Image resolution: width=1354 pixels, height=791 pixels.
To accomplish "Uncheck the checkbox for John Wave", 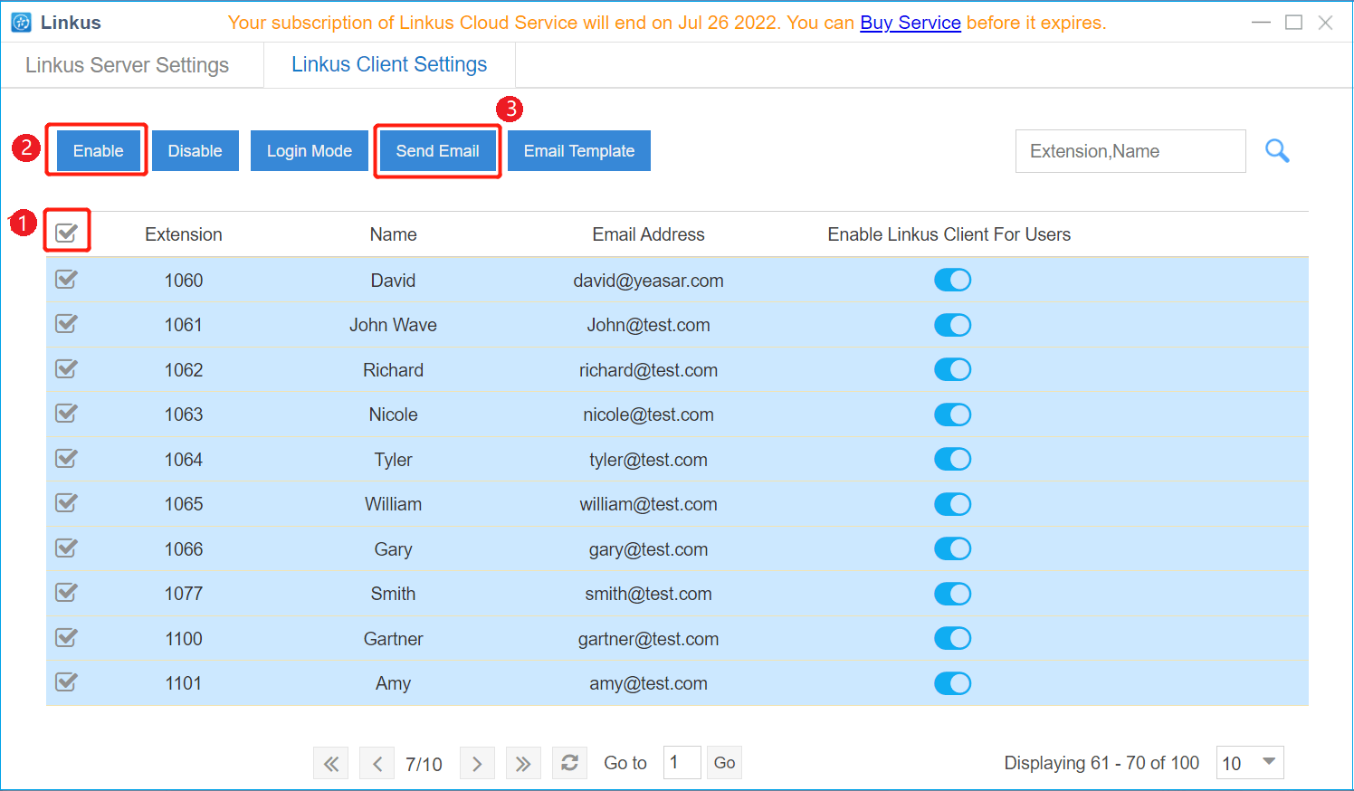I will (66, 323).
